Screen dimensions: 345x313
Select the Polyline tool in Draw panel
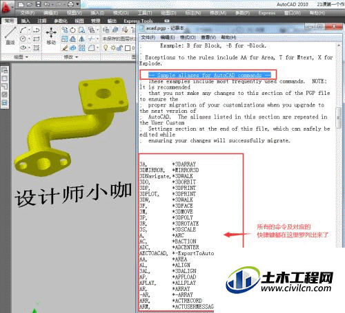[37, 30]
